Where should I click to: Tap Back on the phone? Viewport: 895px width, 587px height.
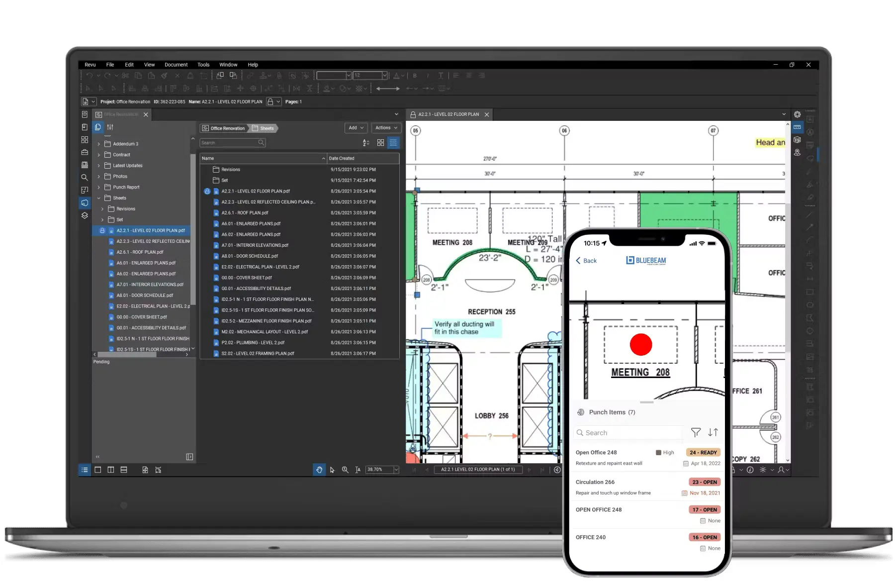tap(586, 261)
